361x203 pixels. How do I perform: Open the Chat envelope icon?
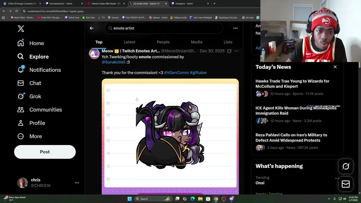(x=21, y=83)
